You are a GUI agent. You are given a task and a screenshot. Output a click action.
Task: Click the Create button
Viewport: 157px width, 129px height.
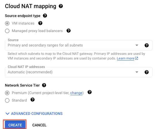pos(15,125)
